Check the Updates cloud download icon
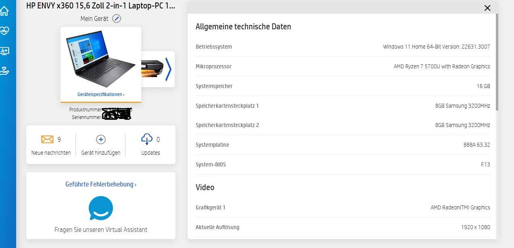Screen dimensions: 514x248 click(x=146, y=139)
